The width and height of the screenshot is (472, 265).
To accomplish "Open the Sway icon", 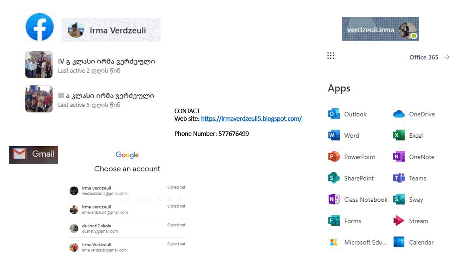I will tap(399, 199).
